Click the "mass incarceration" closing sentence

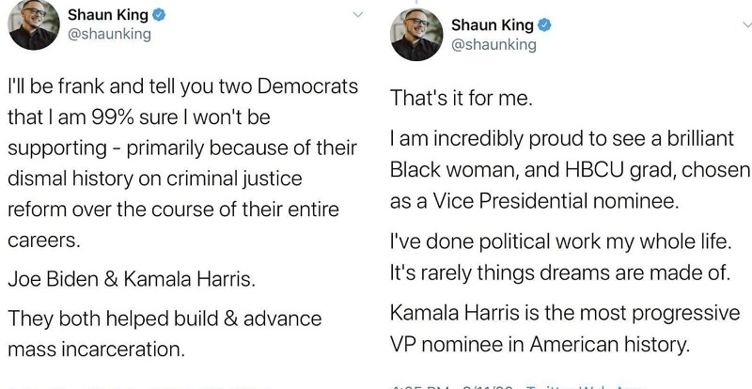(164, 335)
